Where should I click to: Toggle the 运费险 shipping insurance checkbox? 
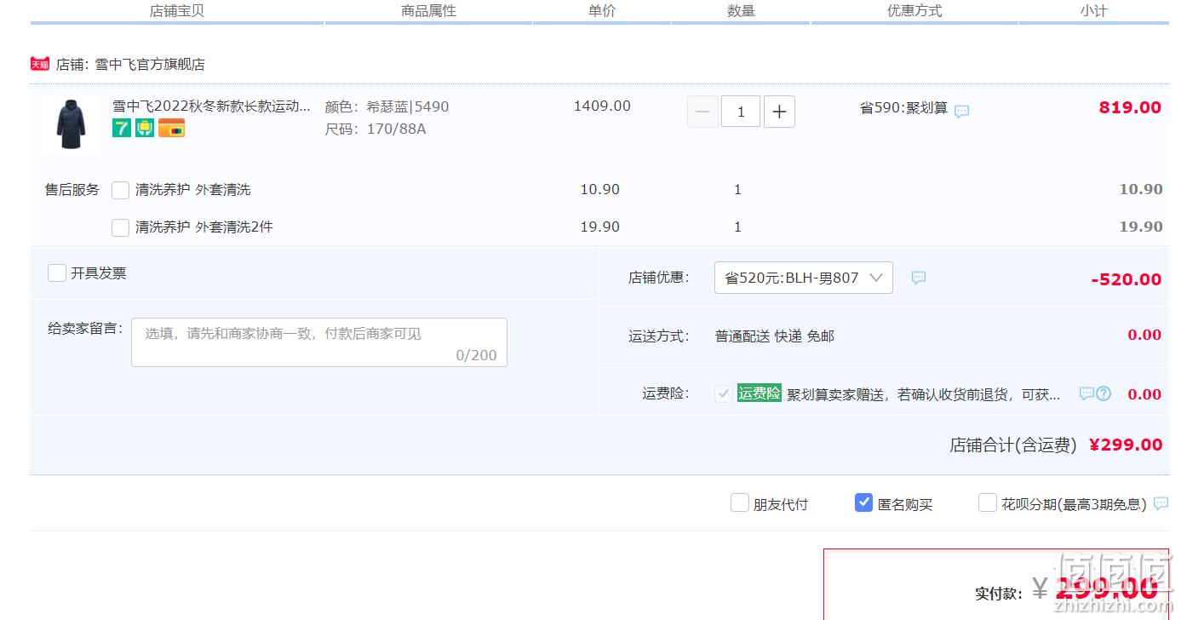(724, 393)
